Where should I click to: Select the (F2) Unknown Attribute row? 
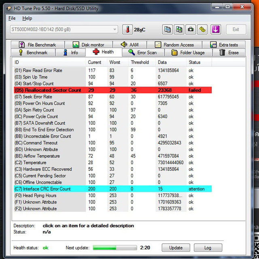(x=113, y=209)
